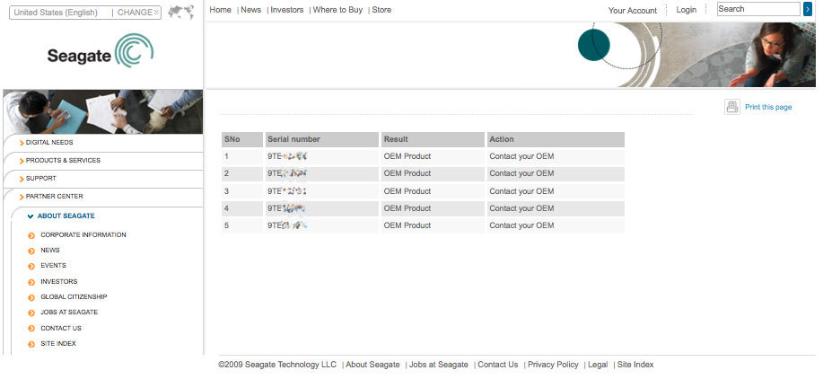
Task: Click Legal footer link
Action: 598,365
